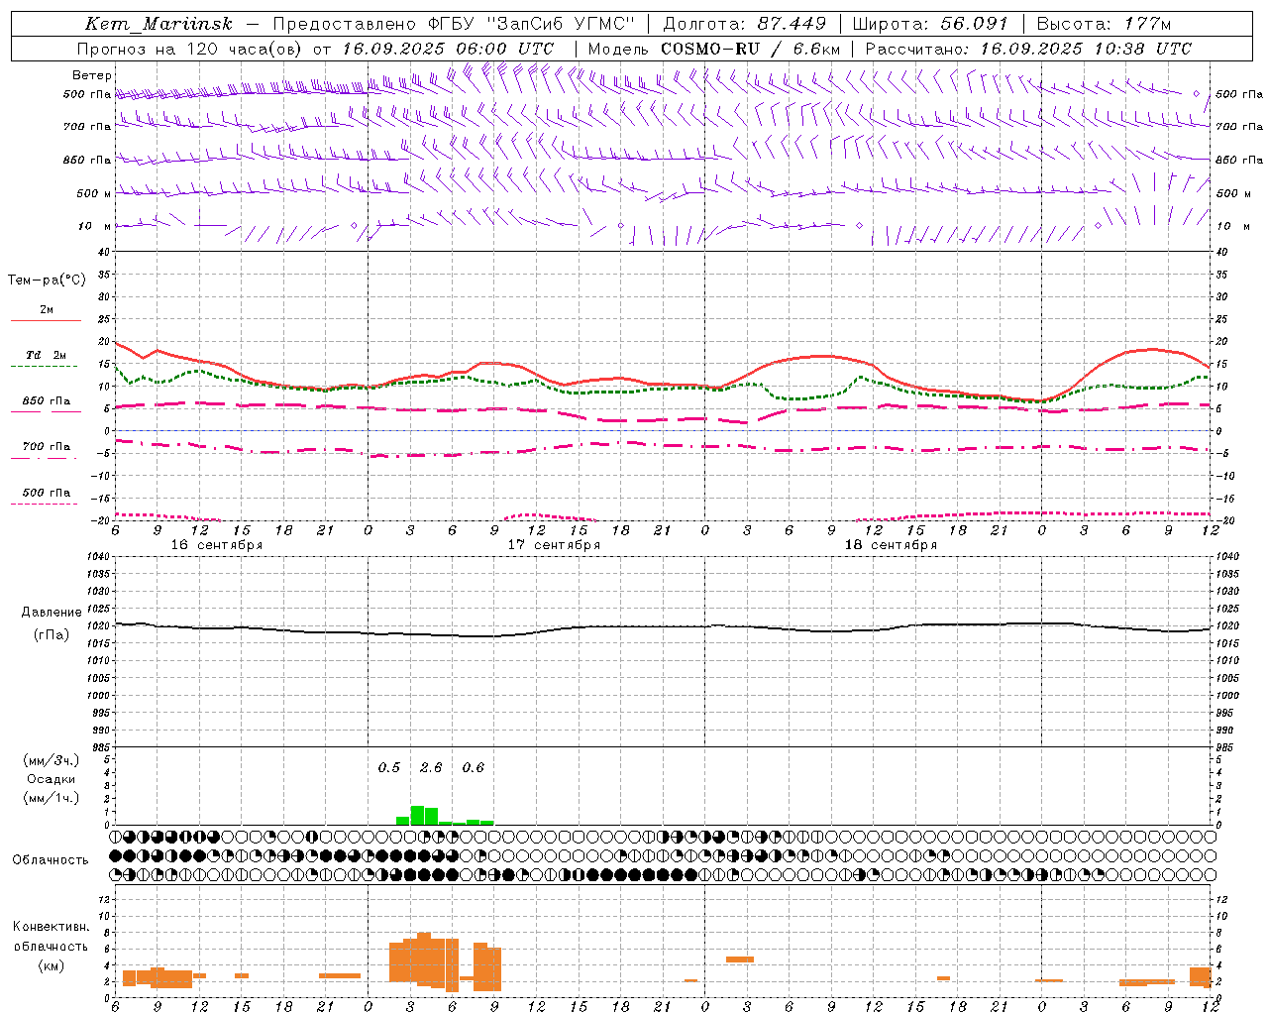Click the '(мм/1ч.)' precipitation unit label

[x=51, y=798]
